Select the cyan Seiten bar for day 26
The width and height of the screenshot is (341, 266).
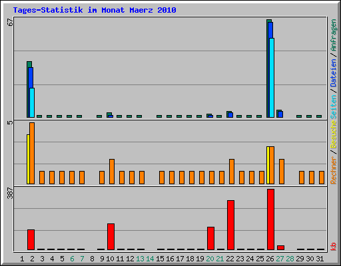click(272, 78)
